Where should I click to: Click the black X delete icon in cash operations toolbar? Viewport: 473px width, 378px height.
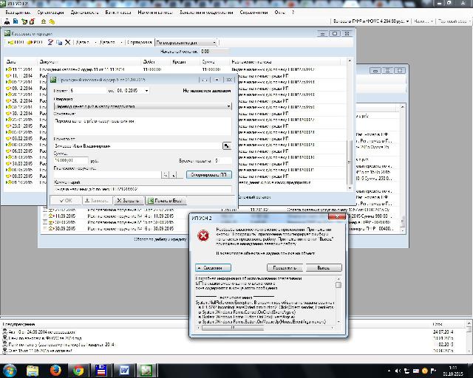[x=67, y=43]
